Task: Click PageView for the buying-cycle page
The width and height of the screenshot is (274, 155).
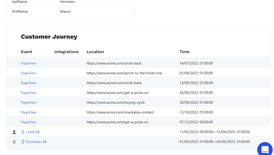Action: (28, 102)
